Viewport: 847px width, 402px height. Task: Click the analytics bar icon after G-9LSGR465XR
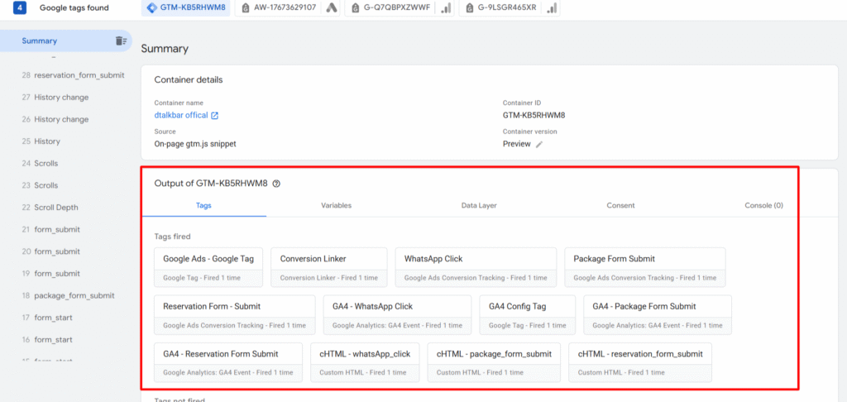coord(552,8)
